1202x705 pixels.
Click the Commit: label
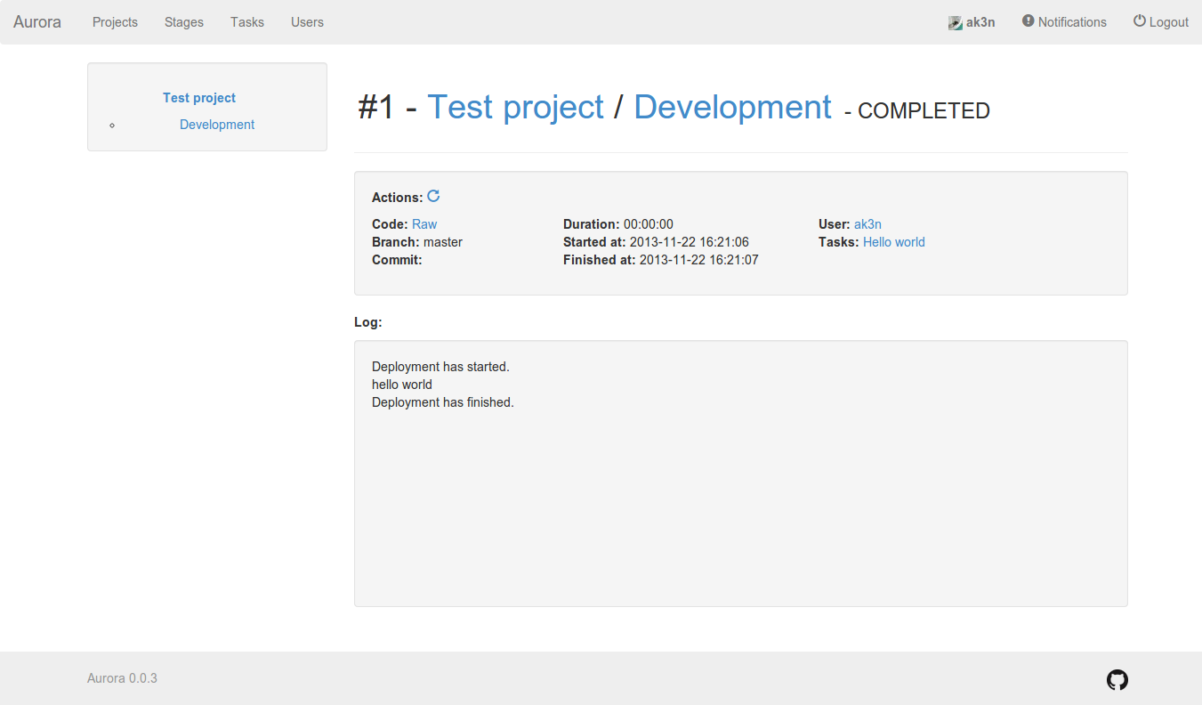[397, 260]
